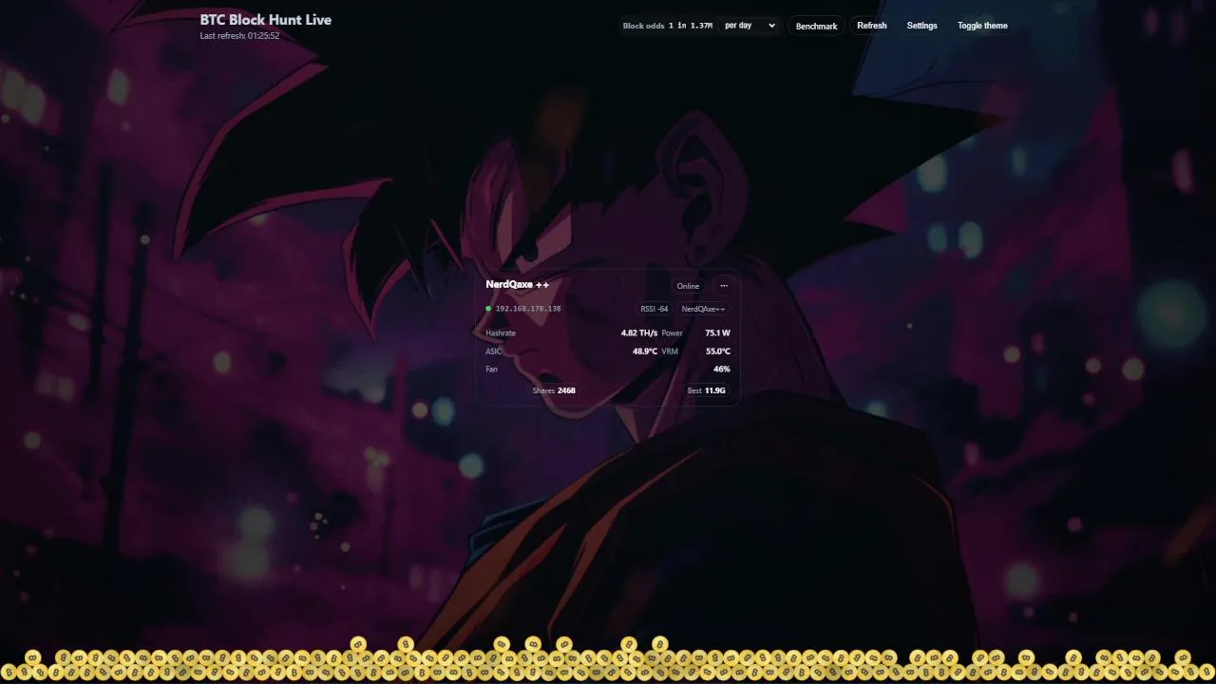Click the 75.1 W power value
The width and height of the screenshot is (1216, 684).
point(717,333)
